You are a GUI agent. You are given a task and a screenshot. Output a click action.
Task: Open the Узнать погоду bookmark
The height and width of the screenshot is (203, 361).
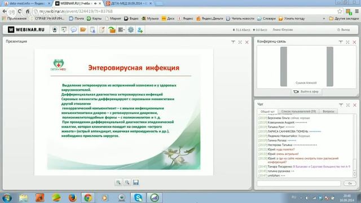[x=292, y=19]
